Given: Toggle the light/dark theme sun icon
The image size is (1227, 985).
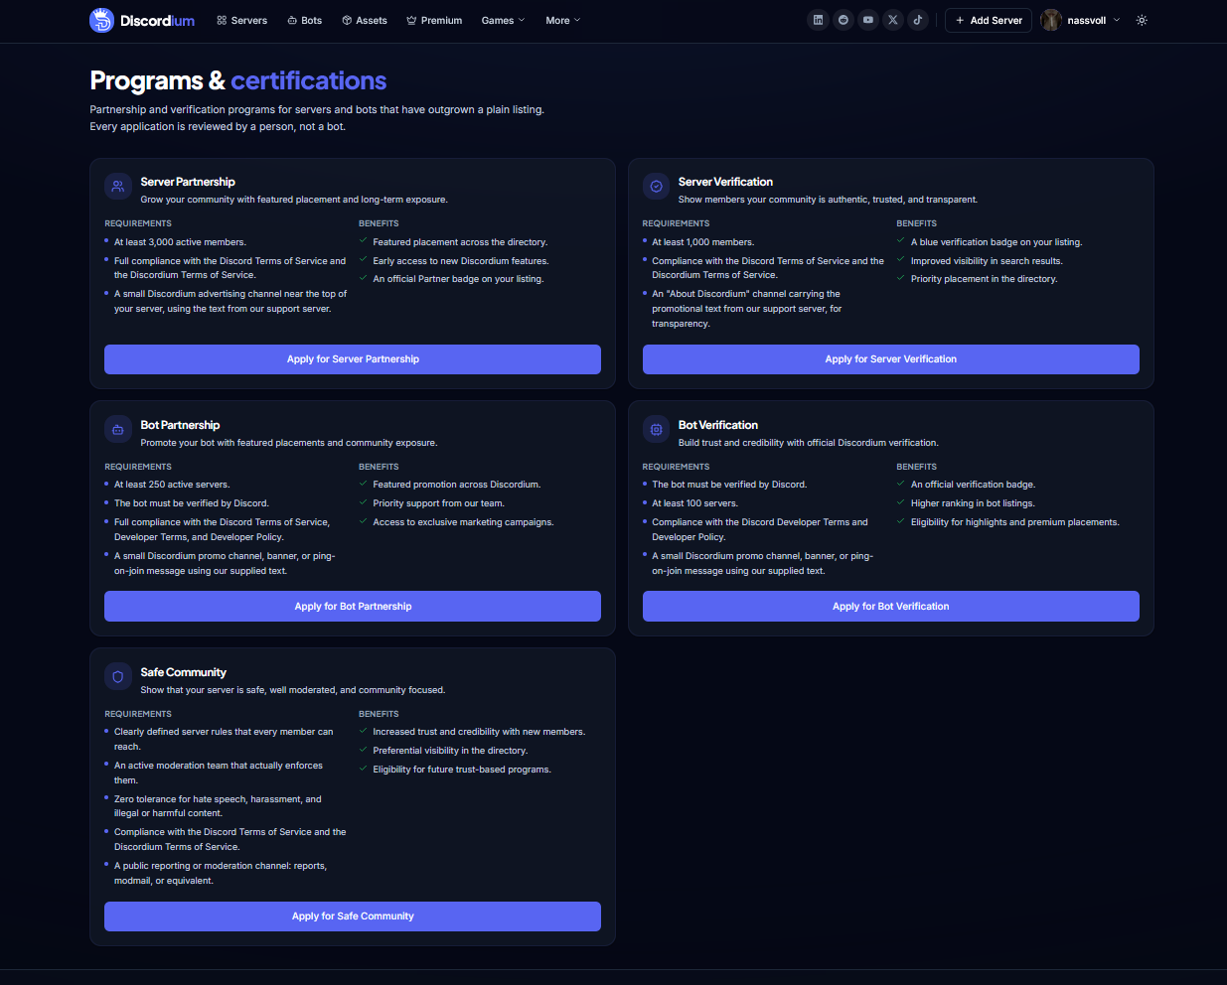Looking at the screenshot, I should tap(1142, 20).
